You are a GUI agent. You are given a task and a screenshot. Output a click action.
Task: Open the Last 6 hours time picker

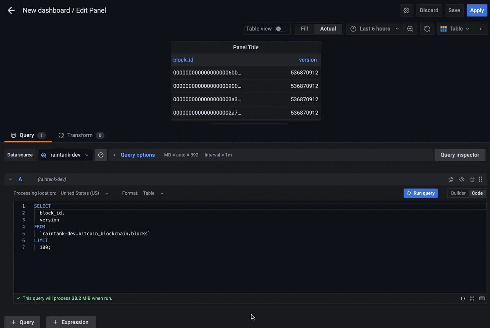click(374, 29)
